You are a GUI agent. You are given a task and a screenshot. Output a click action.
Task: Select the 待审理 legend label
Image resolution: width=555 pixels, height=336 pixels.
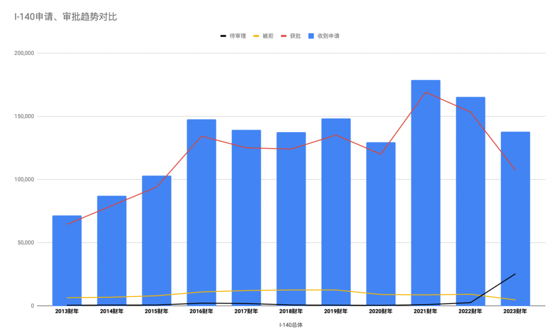(x=237, y=36)
